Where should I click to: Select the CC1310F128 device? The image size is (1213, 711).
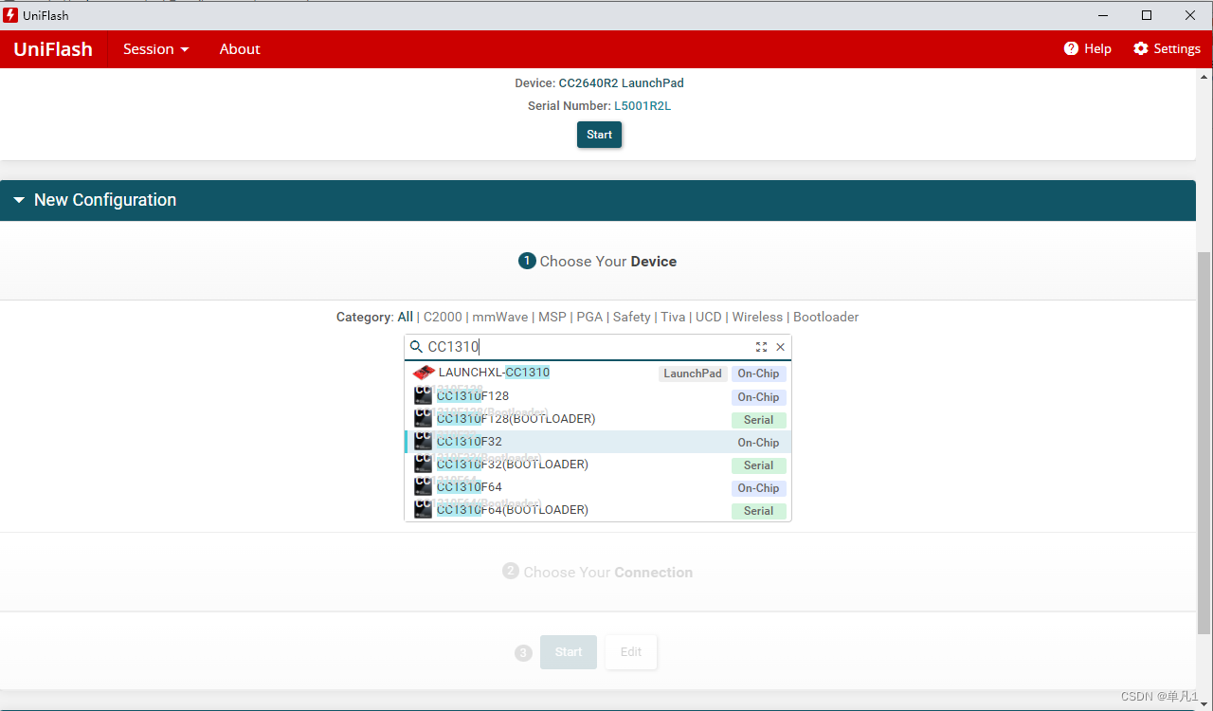pyautogui.click(x=598, y=396)
